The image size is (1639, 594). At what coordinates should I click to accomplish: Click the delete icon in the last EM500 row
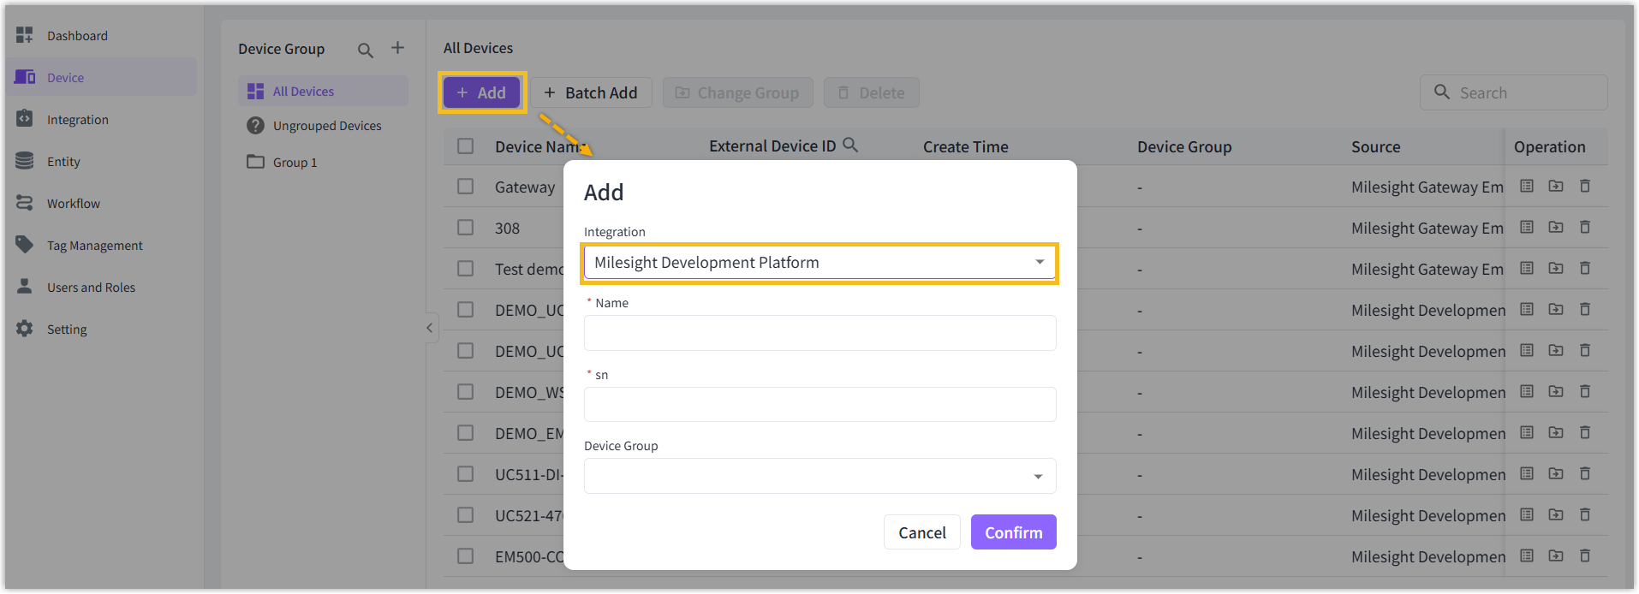click(1585, 555)
